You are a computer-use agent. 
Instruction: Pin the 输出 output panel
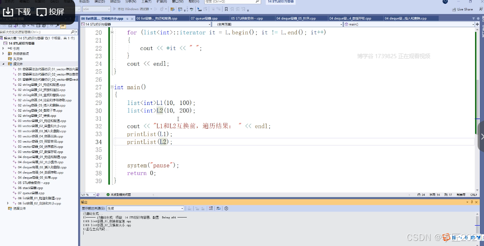(x=472, y=202)
